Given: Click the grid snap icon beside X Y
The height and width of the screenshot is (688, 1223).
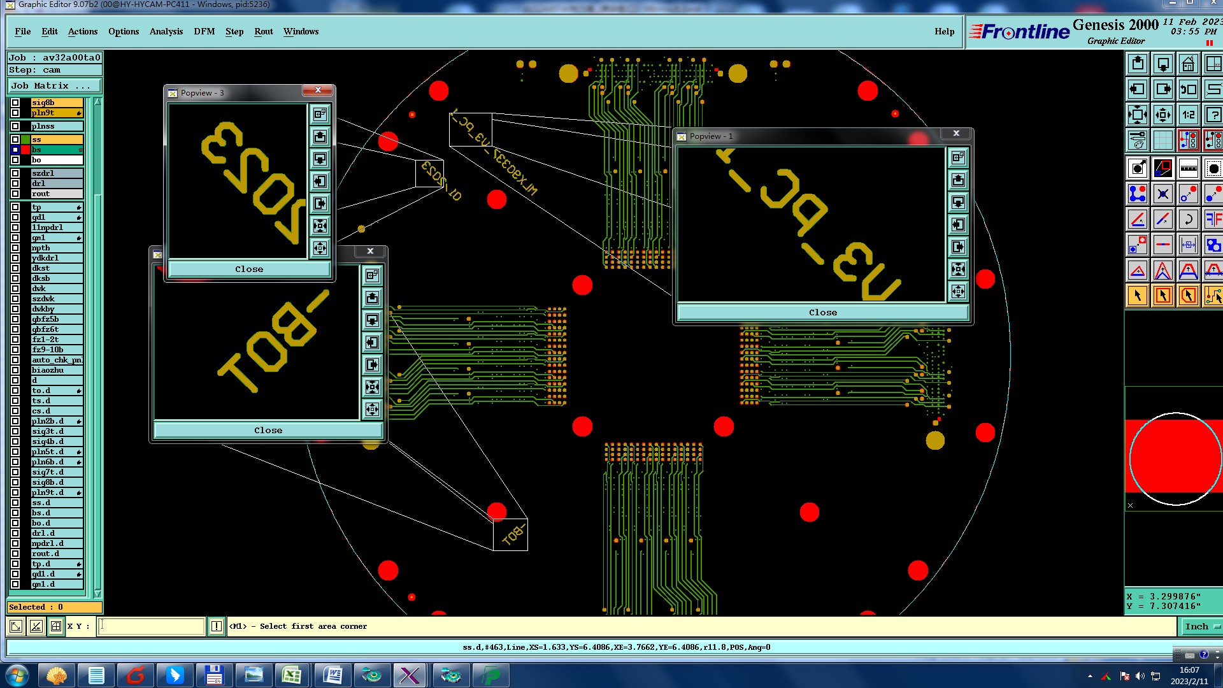Looking at the screenshot, I should pos(56,626).
